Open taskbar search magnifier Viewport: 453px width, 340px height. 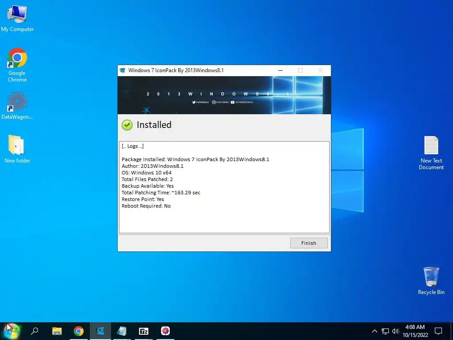point(35,331)
